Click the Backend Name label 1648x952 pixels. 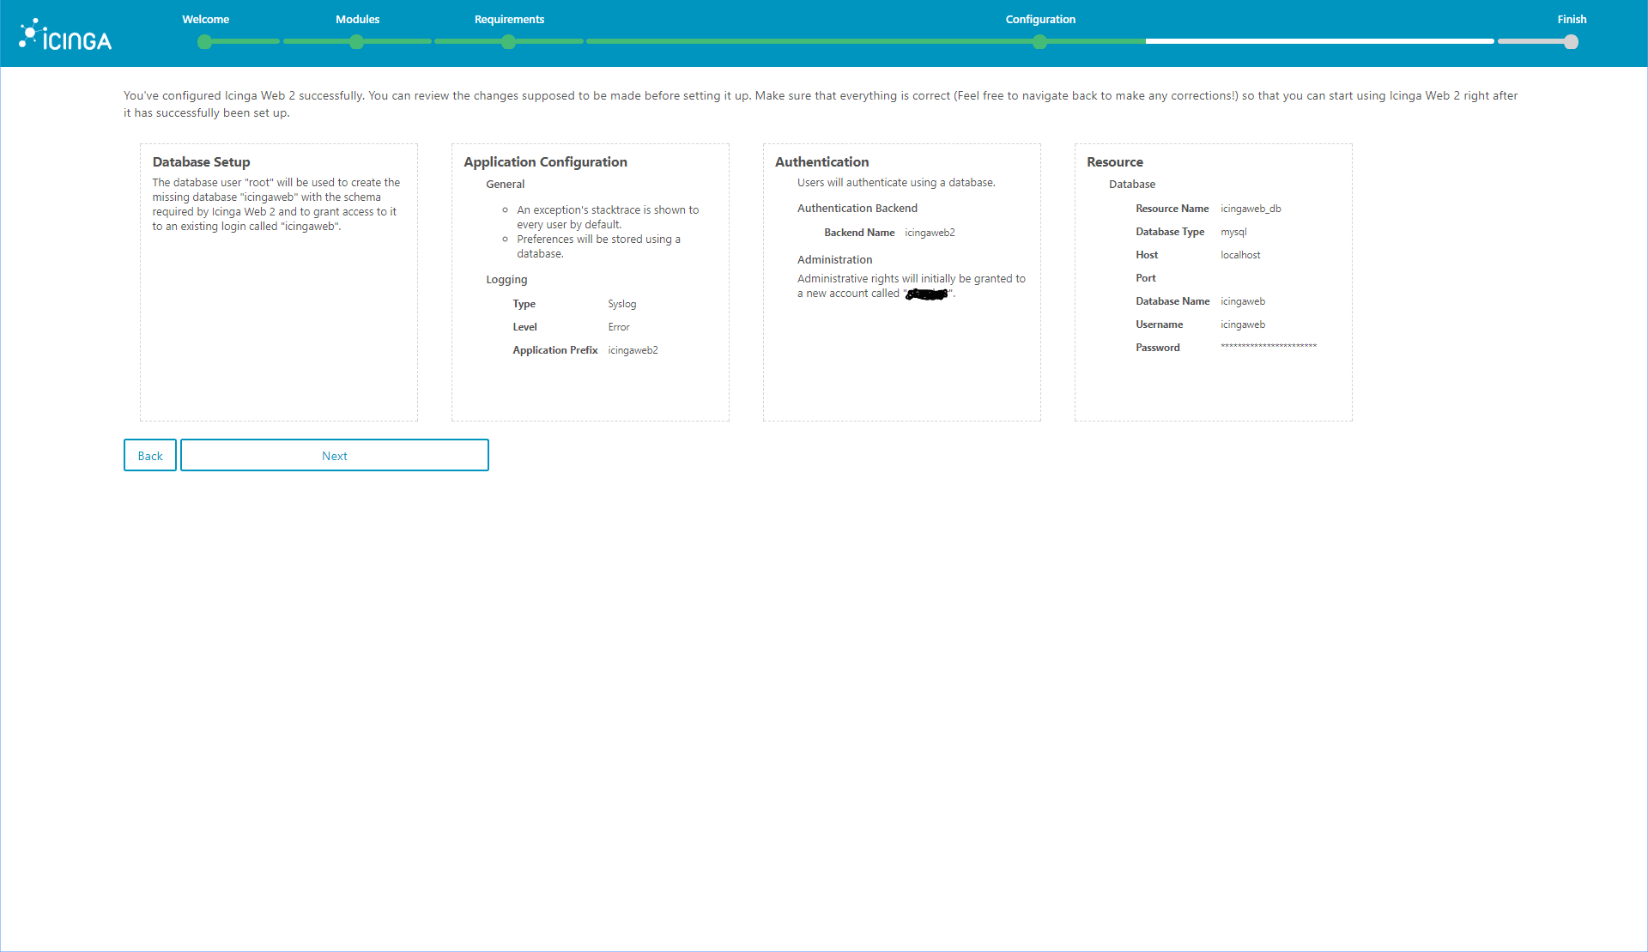859,233
